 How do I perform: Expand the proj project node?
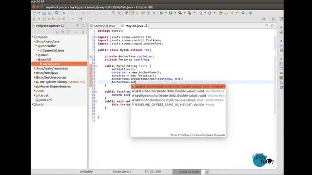pos(33,104)
